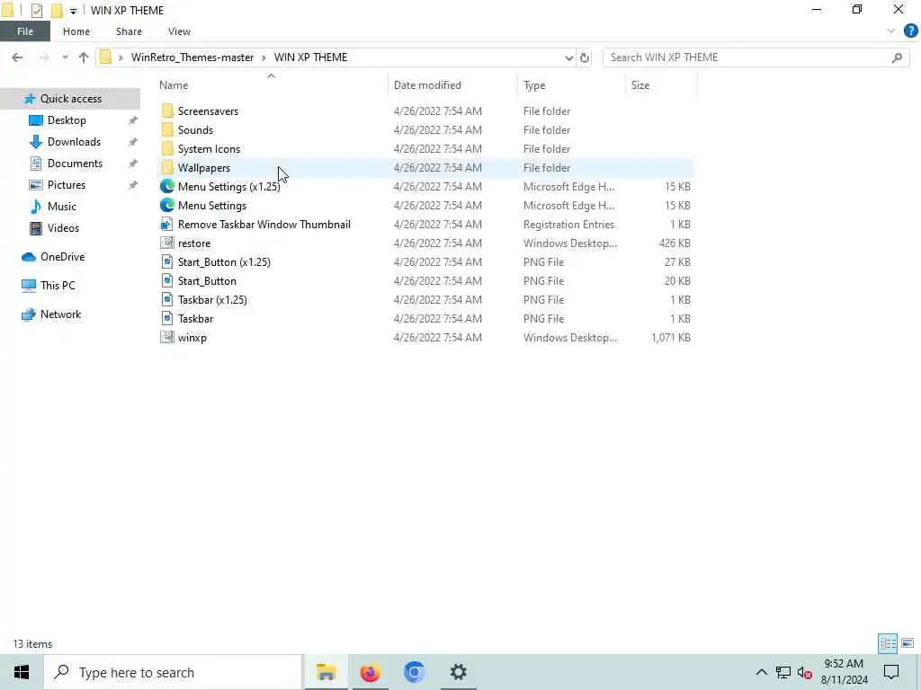Click the PNG icon of Start_Button (x1.25)
The width and height of the screenshot is (921, 690).
167,261
